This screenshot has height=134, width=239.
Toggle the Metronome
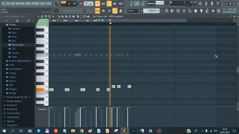point(97,3)
